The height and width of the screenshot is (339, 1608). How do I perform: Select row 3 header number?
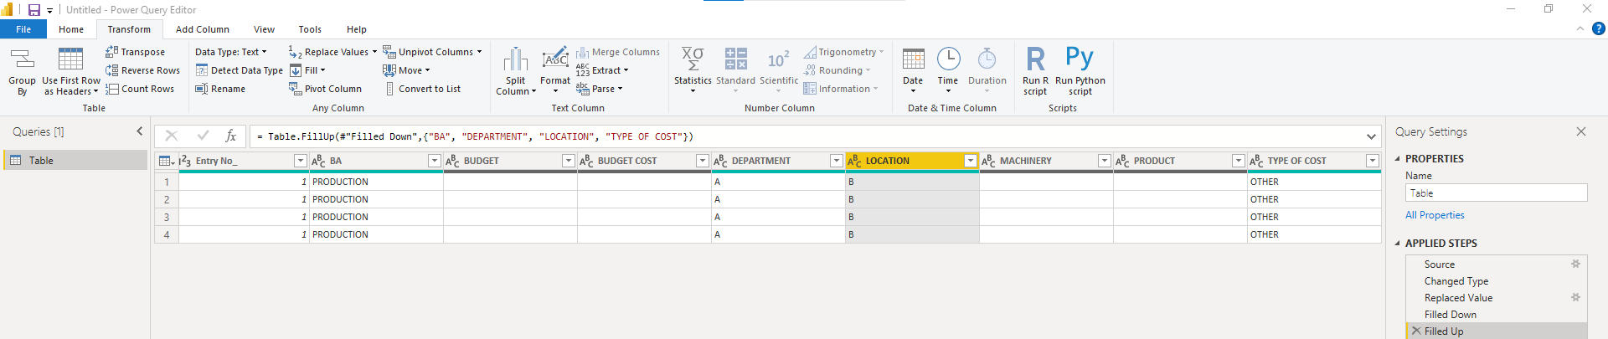pyautogui.click(x=167, y=217)
